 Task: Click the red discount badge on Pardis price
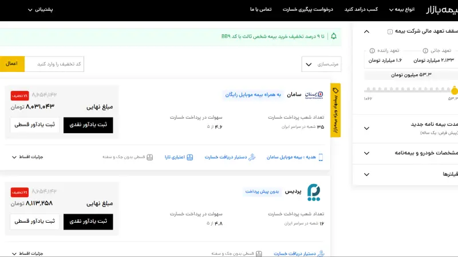point(20,192)
